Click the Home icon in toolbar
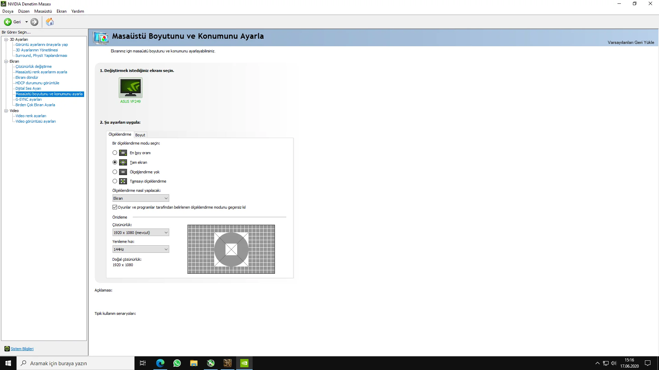 (50, 22)
